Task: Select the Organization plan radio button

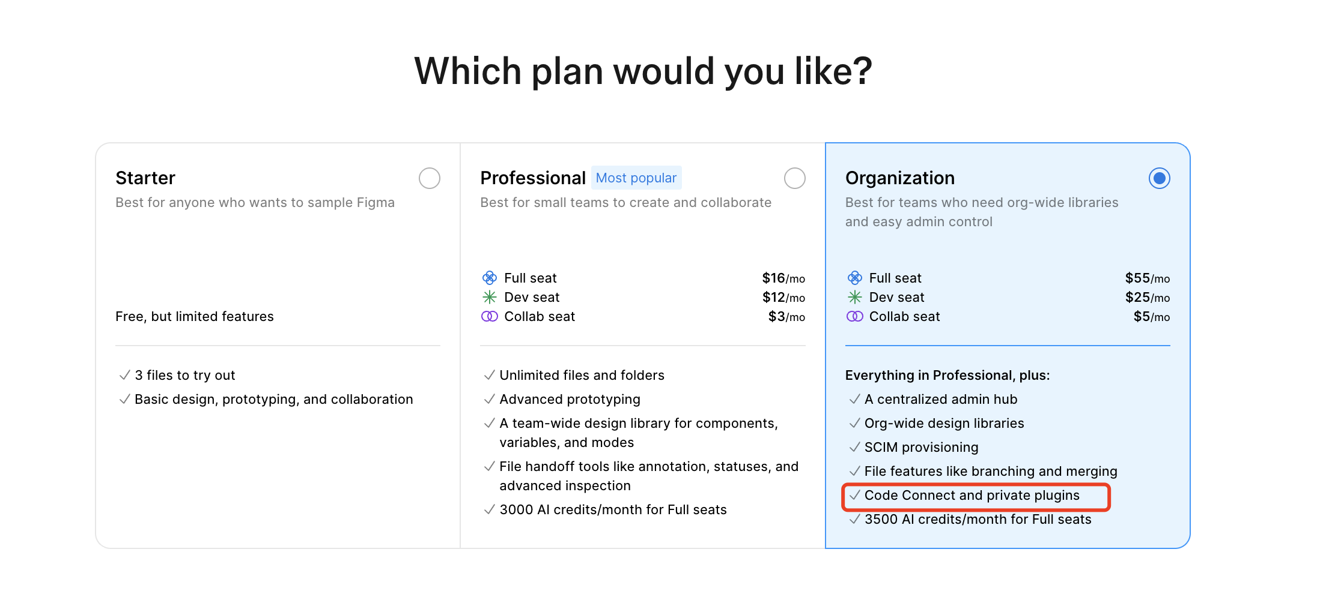Action: 1160,178
